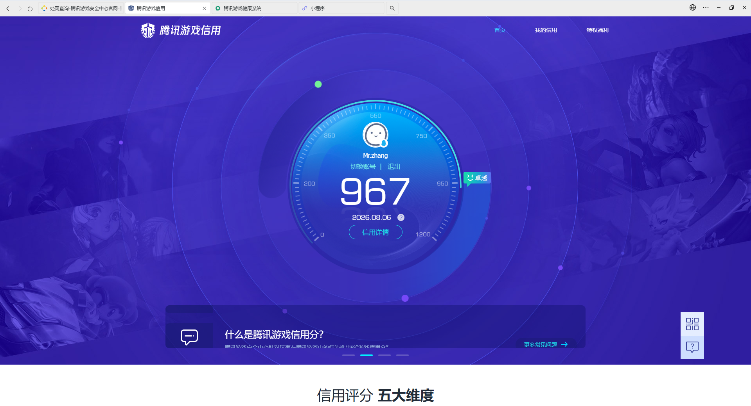
Task: Click the 550 gauge scale label
Action: click(375, 116)
